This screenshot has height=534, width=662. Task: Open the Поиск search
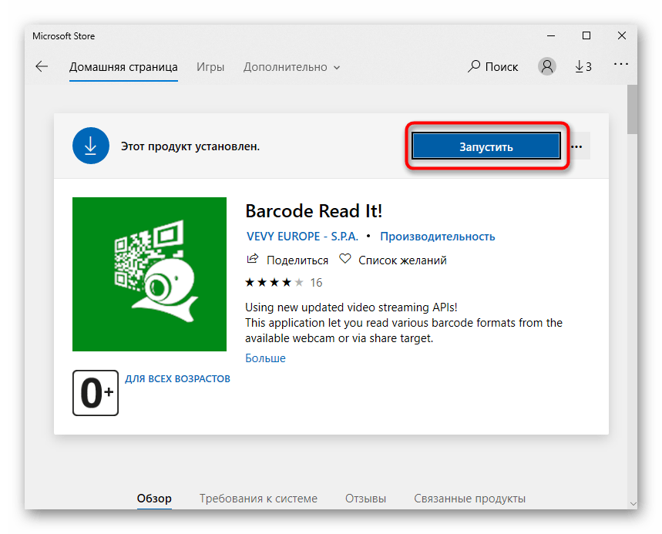(492, 67)
